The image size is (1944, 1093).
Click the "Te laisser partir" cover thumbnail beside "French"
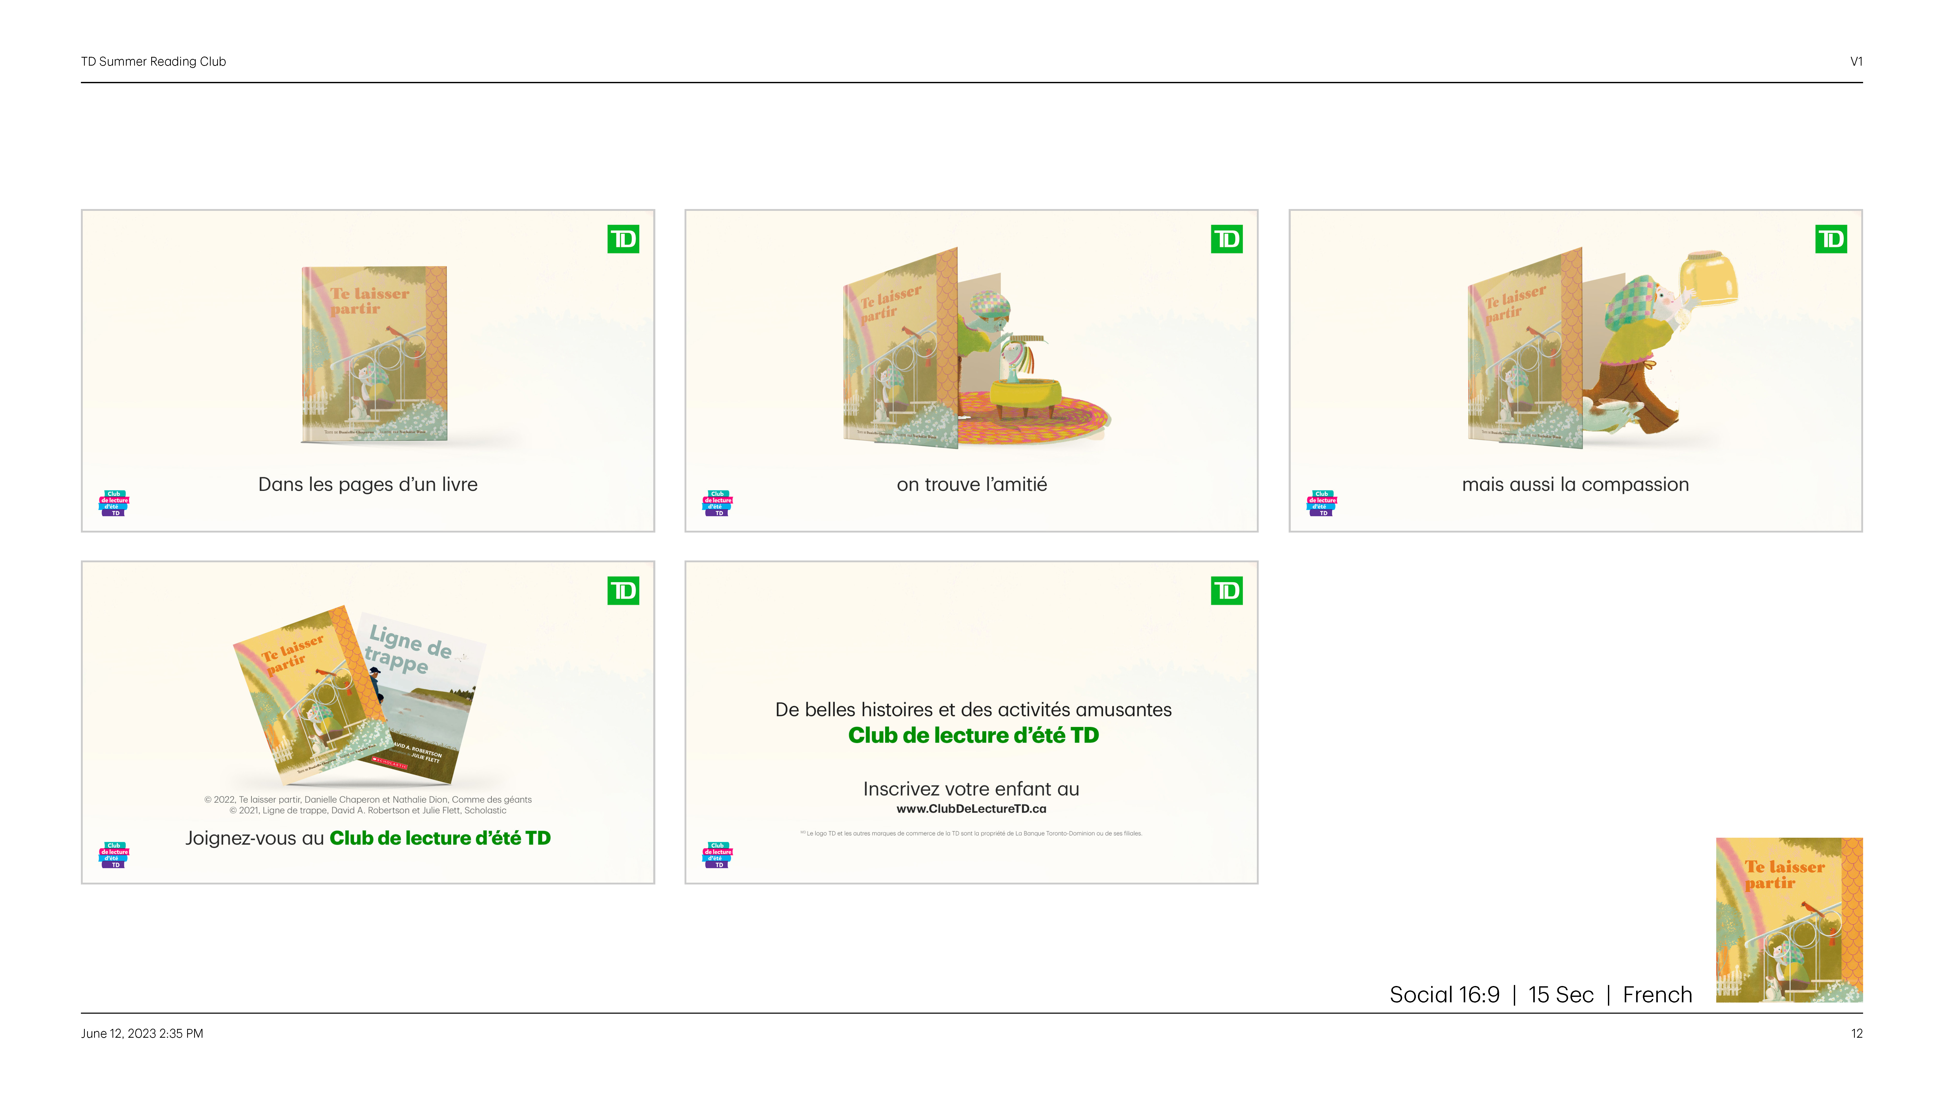tap(1789, 920)
